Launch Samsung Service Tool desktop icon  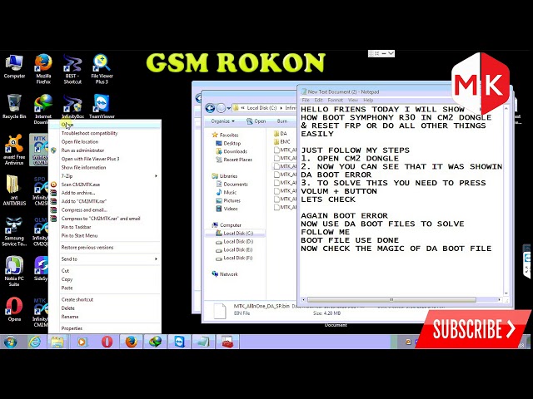(x=14, y=231)
